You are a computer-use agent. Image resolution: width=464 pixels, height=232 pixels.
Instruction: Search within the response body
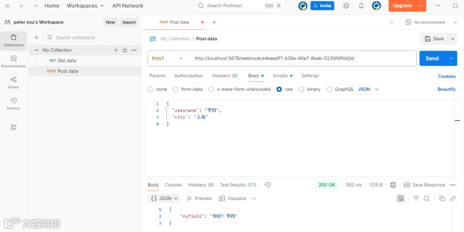[427, 198]
